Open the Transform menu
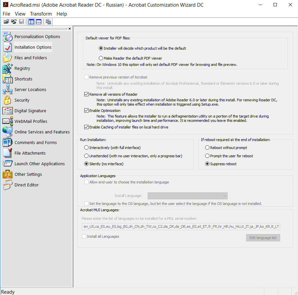Screen dimensions: 298x295 click(x=41, y=14)
